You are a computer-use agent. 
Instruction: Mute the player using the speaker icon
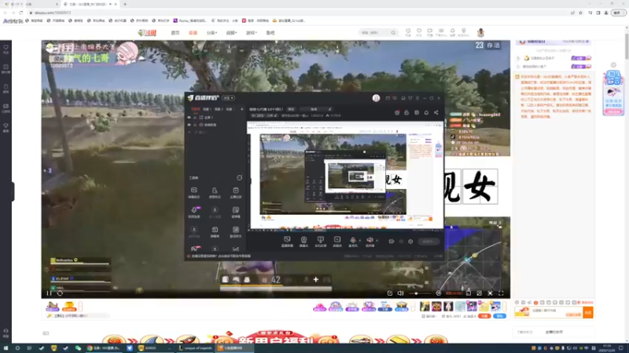[400, 293]
